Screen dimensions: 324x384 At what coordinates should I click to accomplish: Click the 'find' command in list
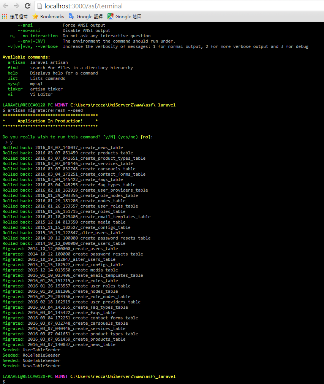[x=13, y=68]
